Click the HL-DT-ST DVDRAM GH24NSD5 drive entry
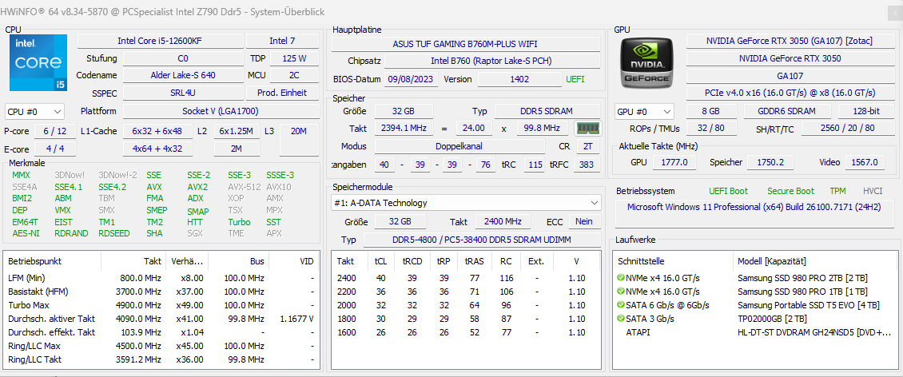Screen dimensions: 903x377 point(813,332)
